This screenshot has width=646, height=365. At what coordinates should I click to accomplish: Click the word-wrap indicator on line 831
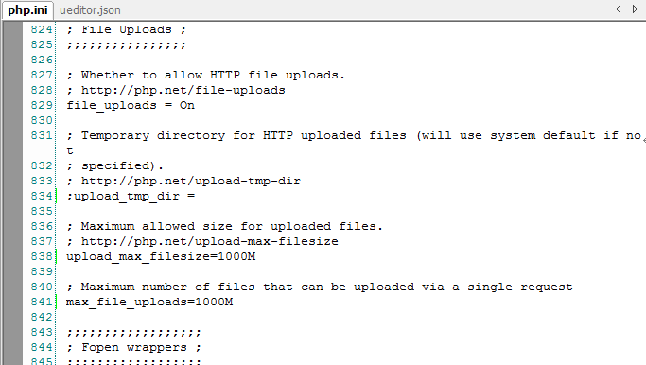643,140
